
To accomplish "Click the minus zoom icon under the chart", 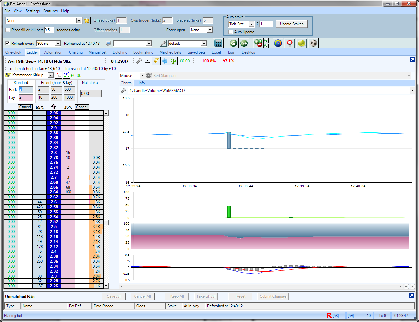I will click(412, 287).
